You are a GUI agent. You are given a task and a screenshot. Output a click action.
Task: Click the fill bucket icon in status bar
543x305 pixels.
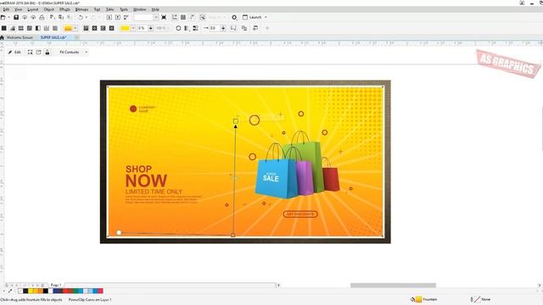click(x=413, y=299)
